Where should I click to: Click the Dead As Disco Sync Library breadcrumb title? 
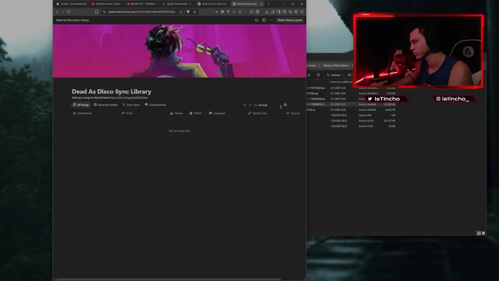click(73, 20)
